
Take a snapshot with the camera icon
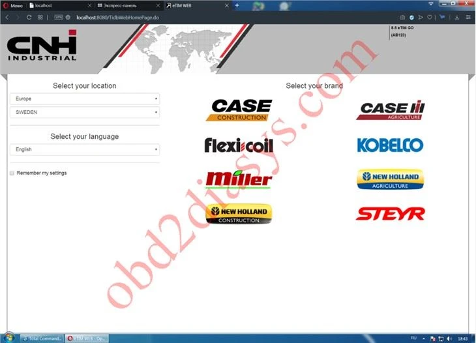(402, 18)
